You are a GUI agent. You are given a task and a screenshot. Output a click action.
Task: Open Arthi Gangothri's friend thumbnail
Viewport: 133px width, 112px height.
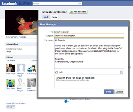click(x=32, y=83)
